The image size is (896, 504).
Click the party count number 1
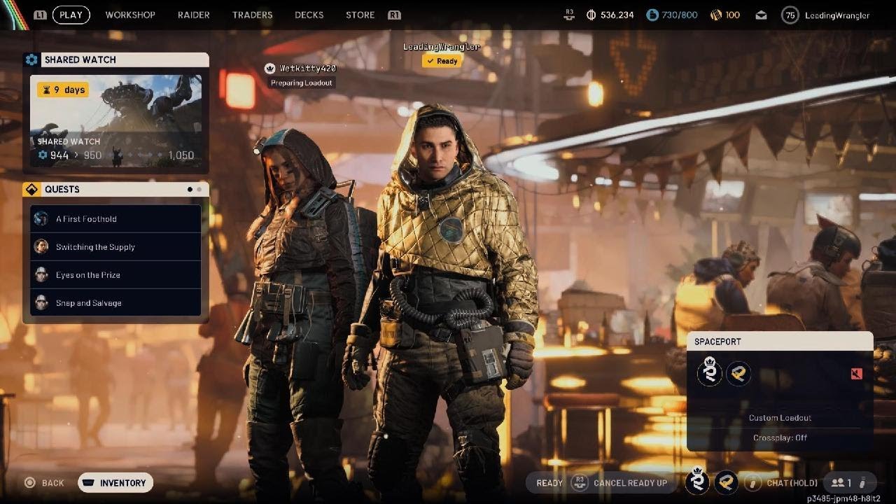point(849,483)
